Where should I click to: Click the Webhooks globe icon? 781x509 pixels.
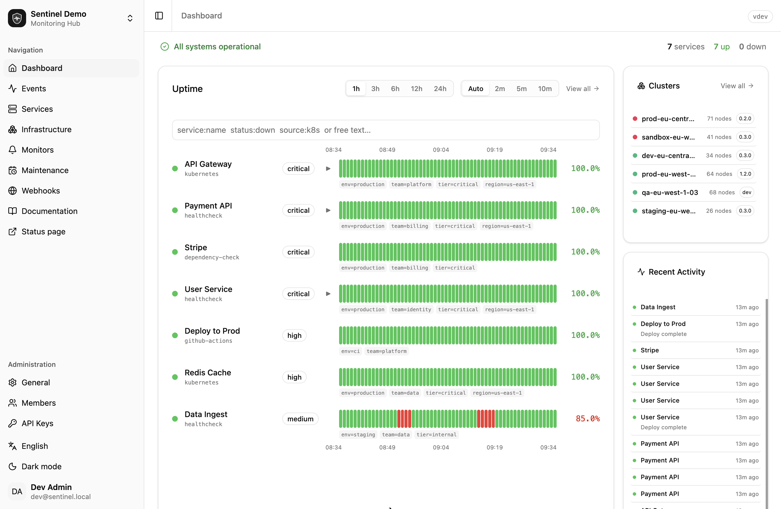(12, 191)
